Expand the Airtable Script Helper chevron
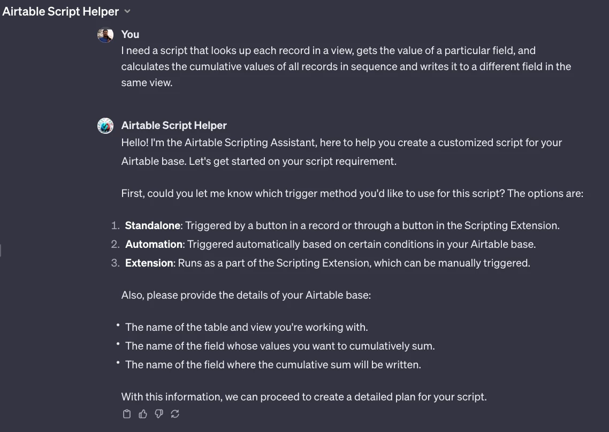 (x=127, y=12)
